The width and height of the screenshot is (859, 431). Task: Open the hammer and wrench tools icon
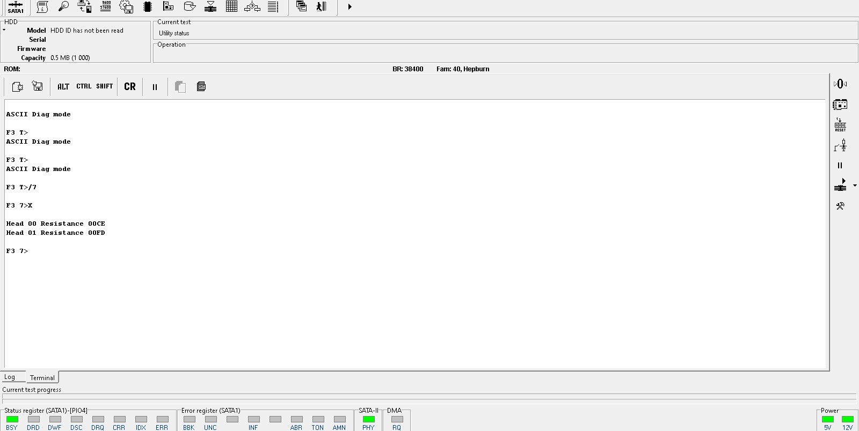[840, 206]
